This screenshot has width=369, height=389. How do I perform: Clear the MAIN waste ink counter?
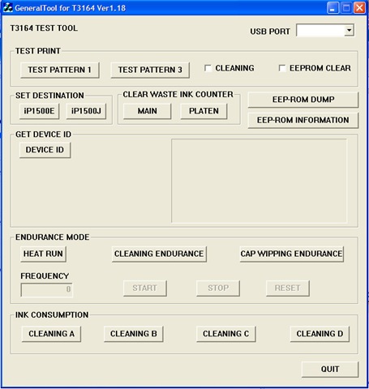click(148, 111)
